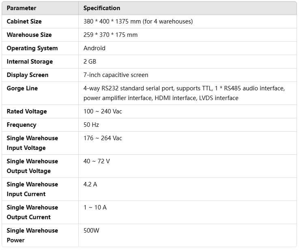Select the 7-inch capacitive screen text

click(x=116, y=75)
